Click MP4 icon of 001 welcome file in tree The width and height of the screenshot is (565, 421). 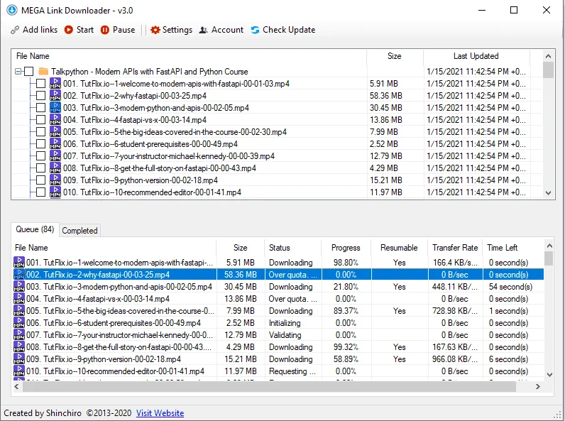point(55,83)
